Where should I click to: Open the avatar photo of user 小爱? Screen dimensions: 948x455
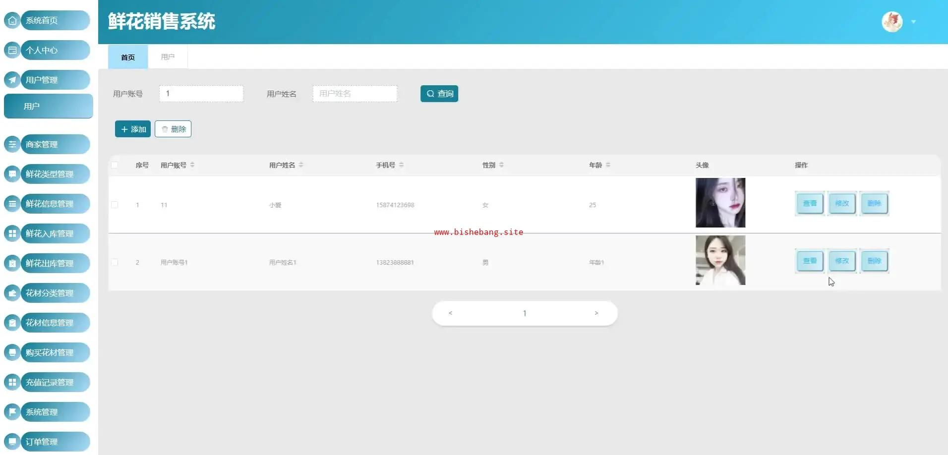click(x=720, y=203)
